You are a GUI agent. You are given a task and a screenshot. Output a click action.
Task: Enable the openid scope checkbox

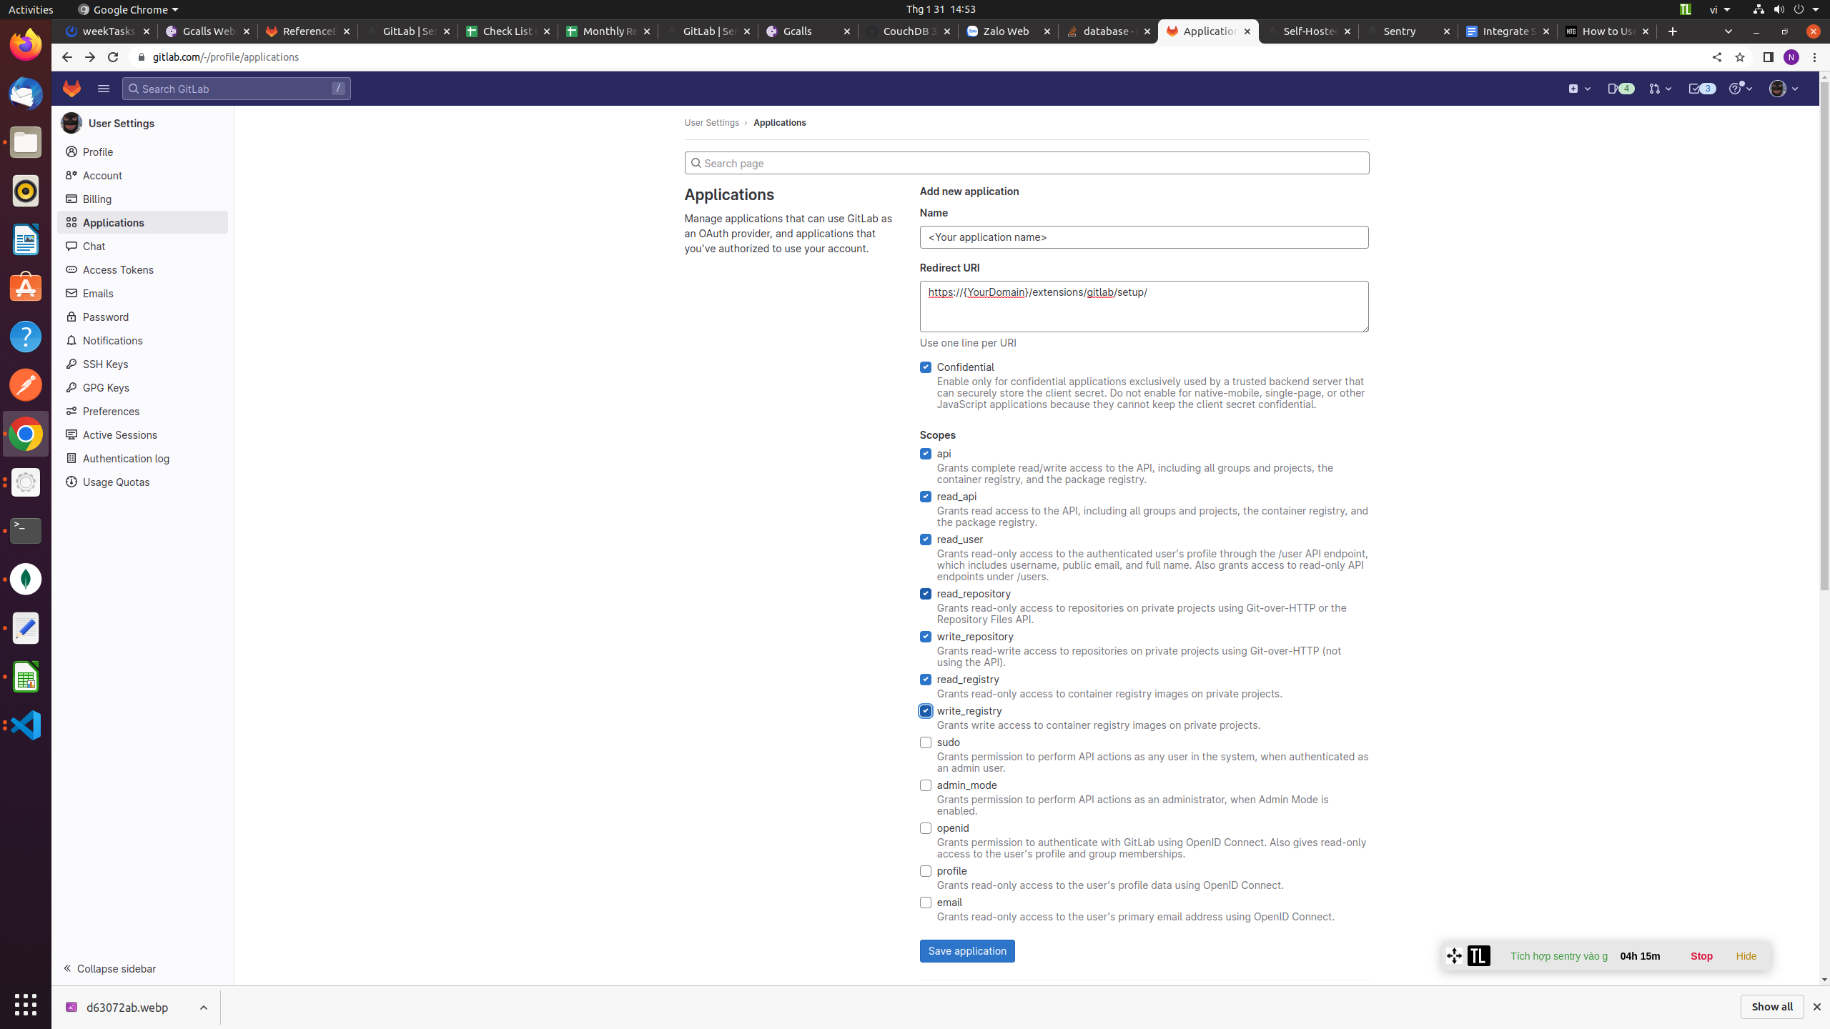926,828
